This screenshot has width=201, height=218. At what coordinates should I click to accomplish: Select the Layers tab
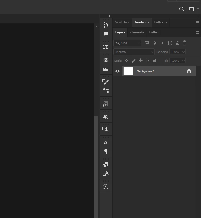click(x=120, y=32)
